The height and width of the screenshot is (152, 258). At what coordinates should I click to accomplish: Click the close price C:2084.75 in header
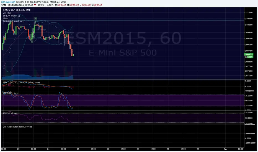pyautogui.click(x=97, y=5)
